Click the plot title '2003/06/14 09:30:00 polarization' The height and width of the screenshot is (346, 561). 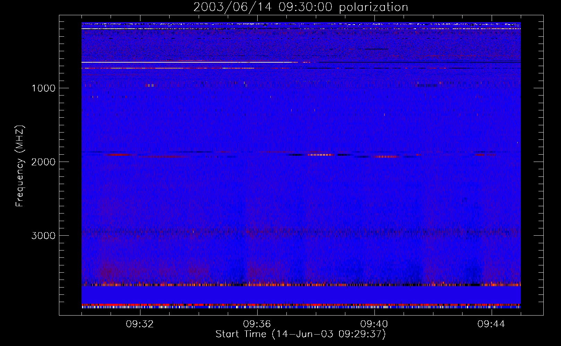(301, 7)
